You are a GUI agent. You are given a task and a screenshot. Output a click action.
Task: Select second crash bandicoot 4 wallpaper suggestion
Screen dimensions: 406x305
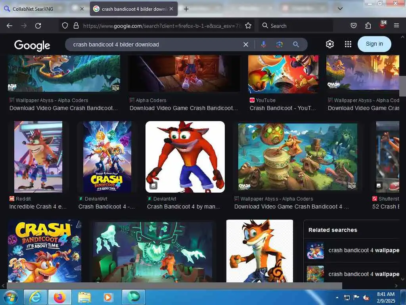coord(353,274)
